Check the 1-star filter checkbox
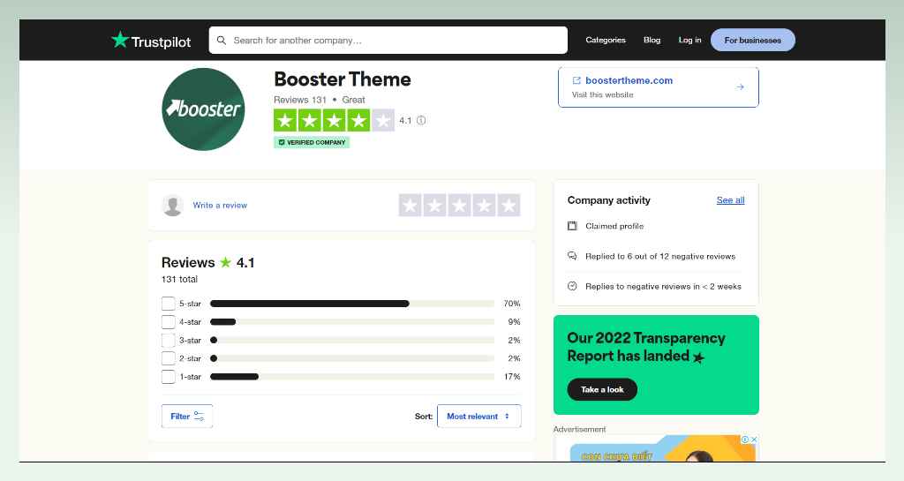The height and width of the screenshot is (481, 904). (x=169, y=377)
